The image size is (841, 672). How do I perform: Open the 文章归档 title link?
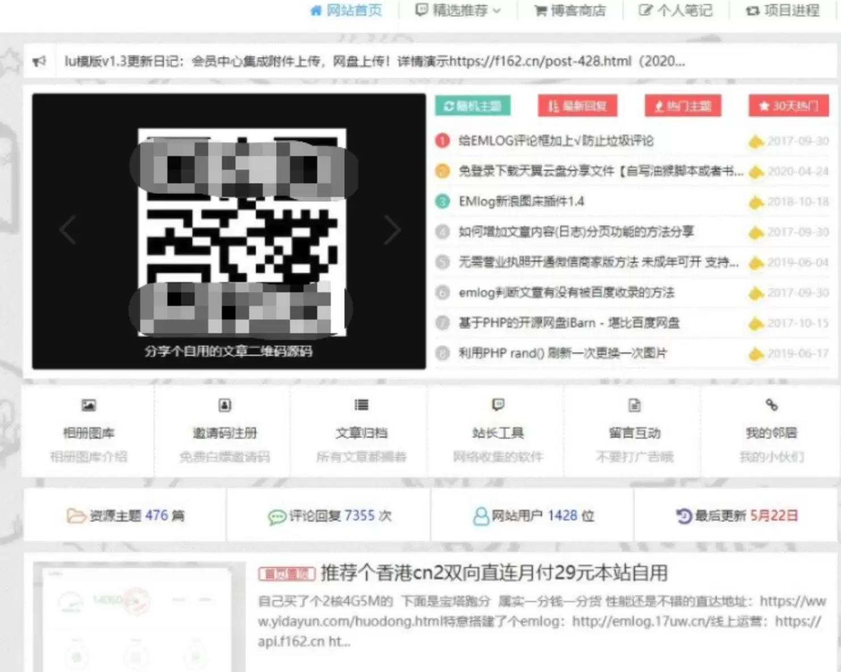361,433
